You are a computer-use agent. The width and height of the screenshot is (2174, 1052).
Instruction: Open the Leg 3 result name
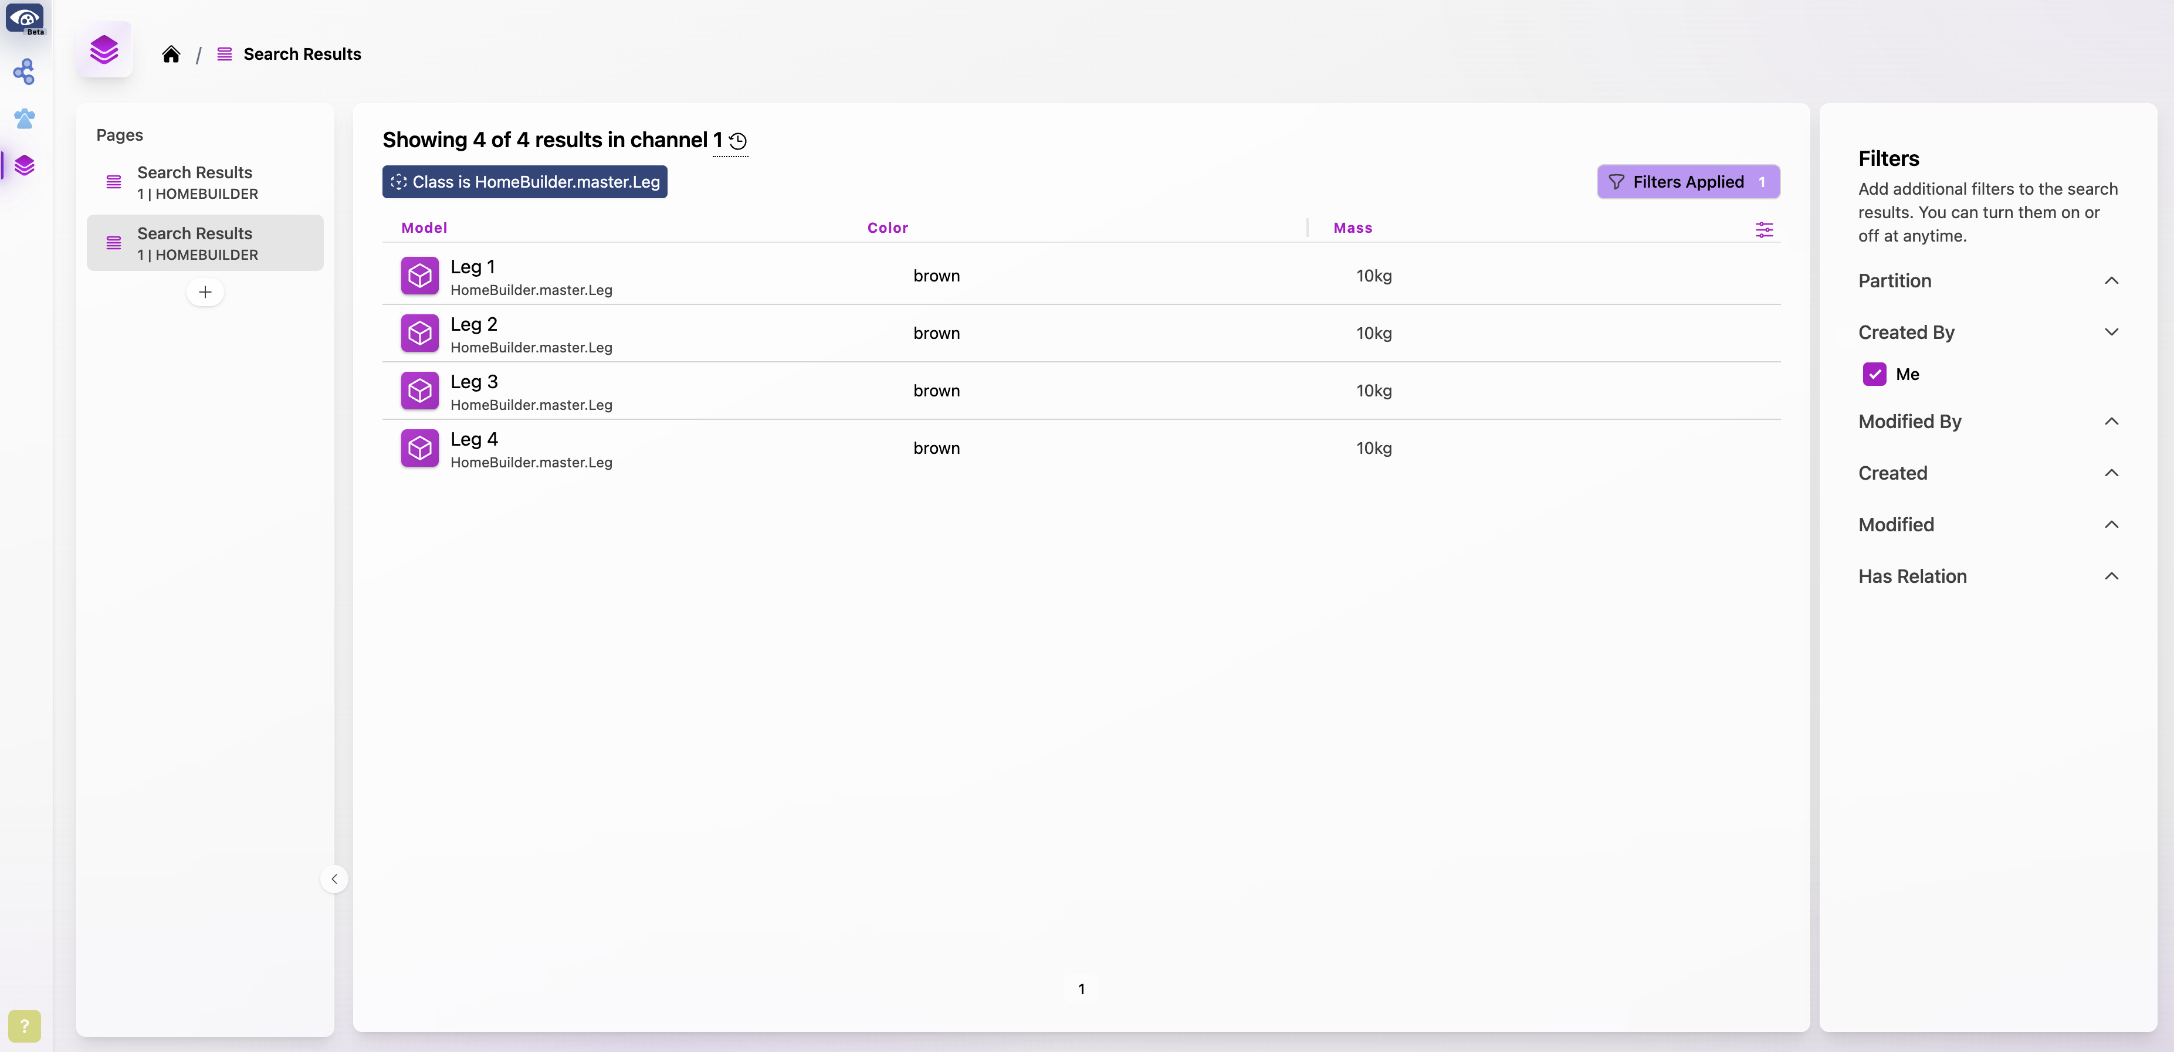coord(473,381)
